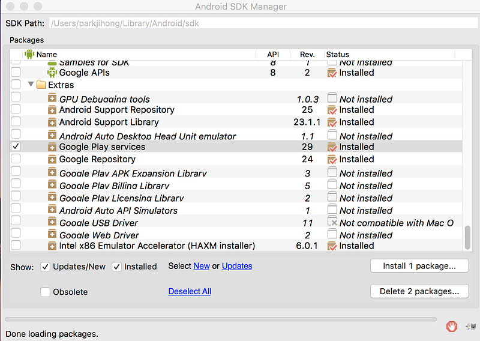Enable the Obsolete checkbox

(x=46, y=292)
